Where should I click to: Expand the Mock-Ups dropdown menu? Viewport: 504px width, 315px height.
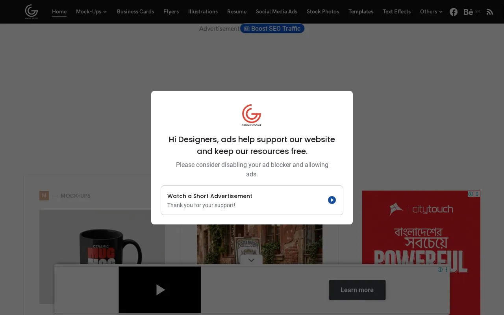[91, 11]
